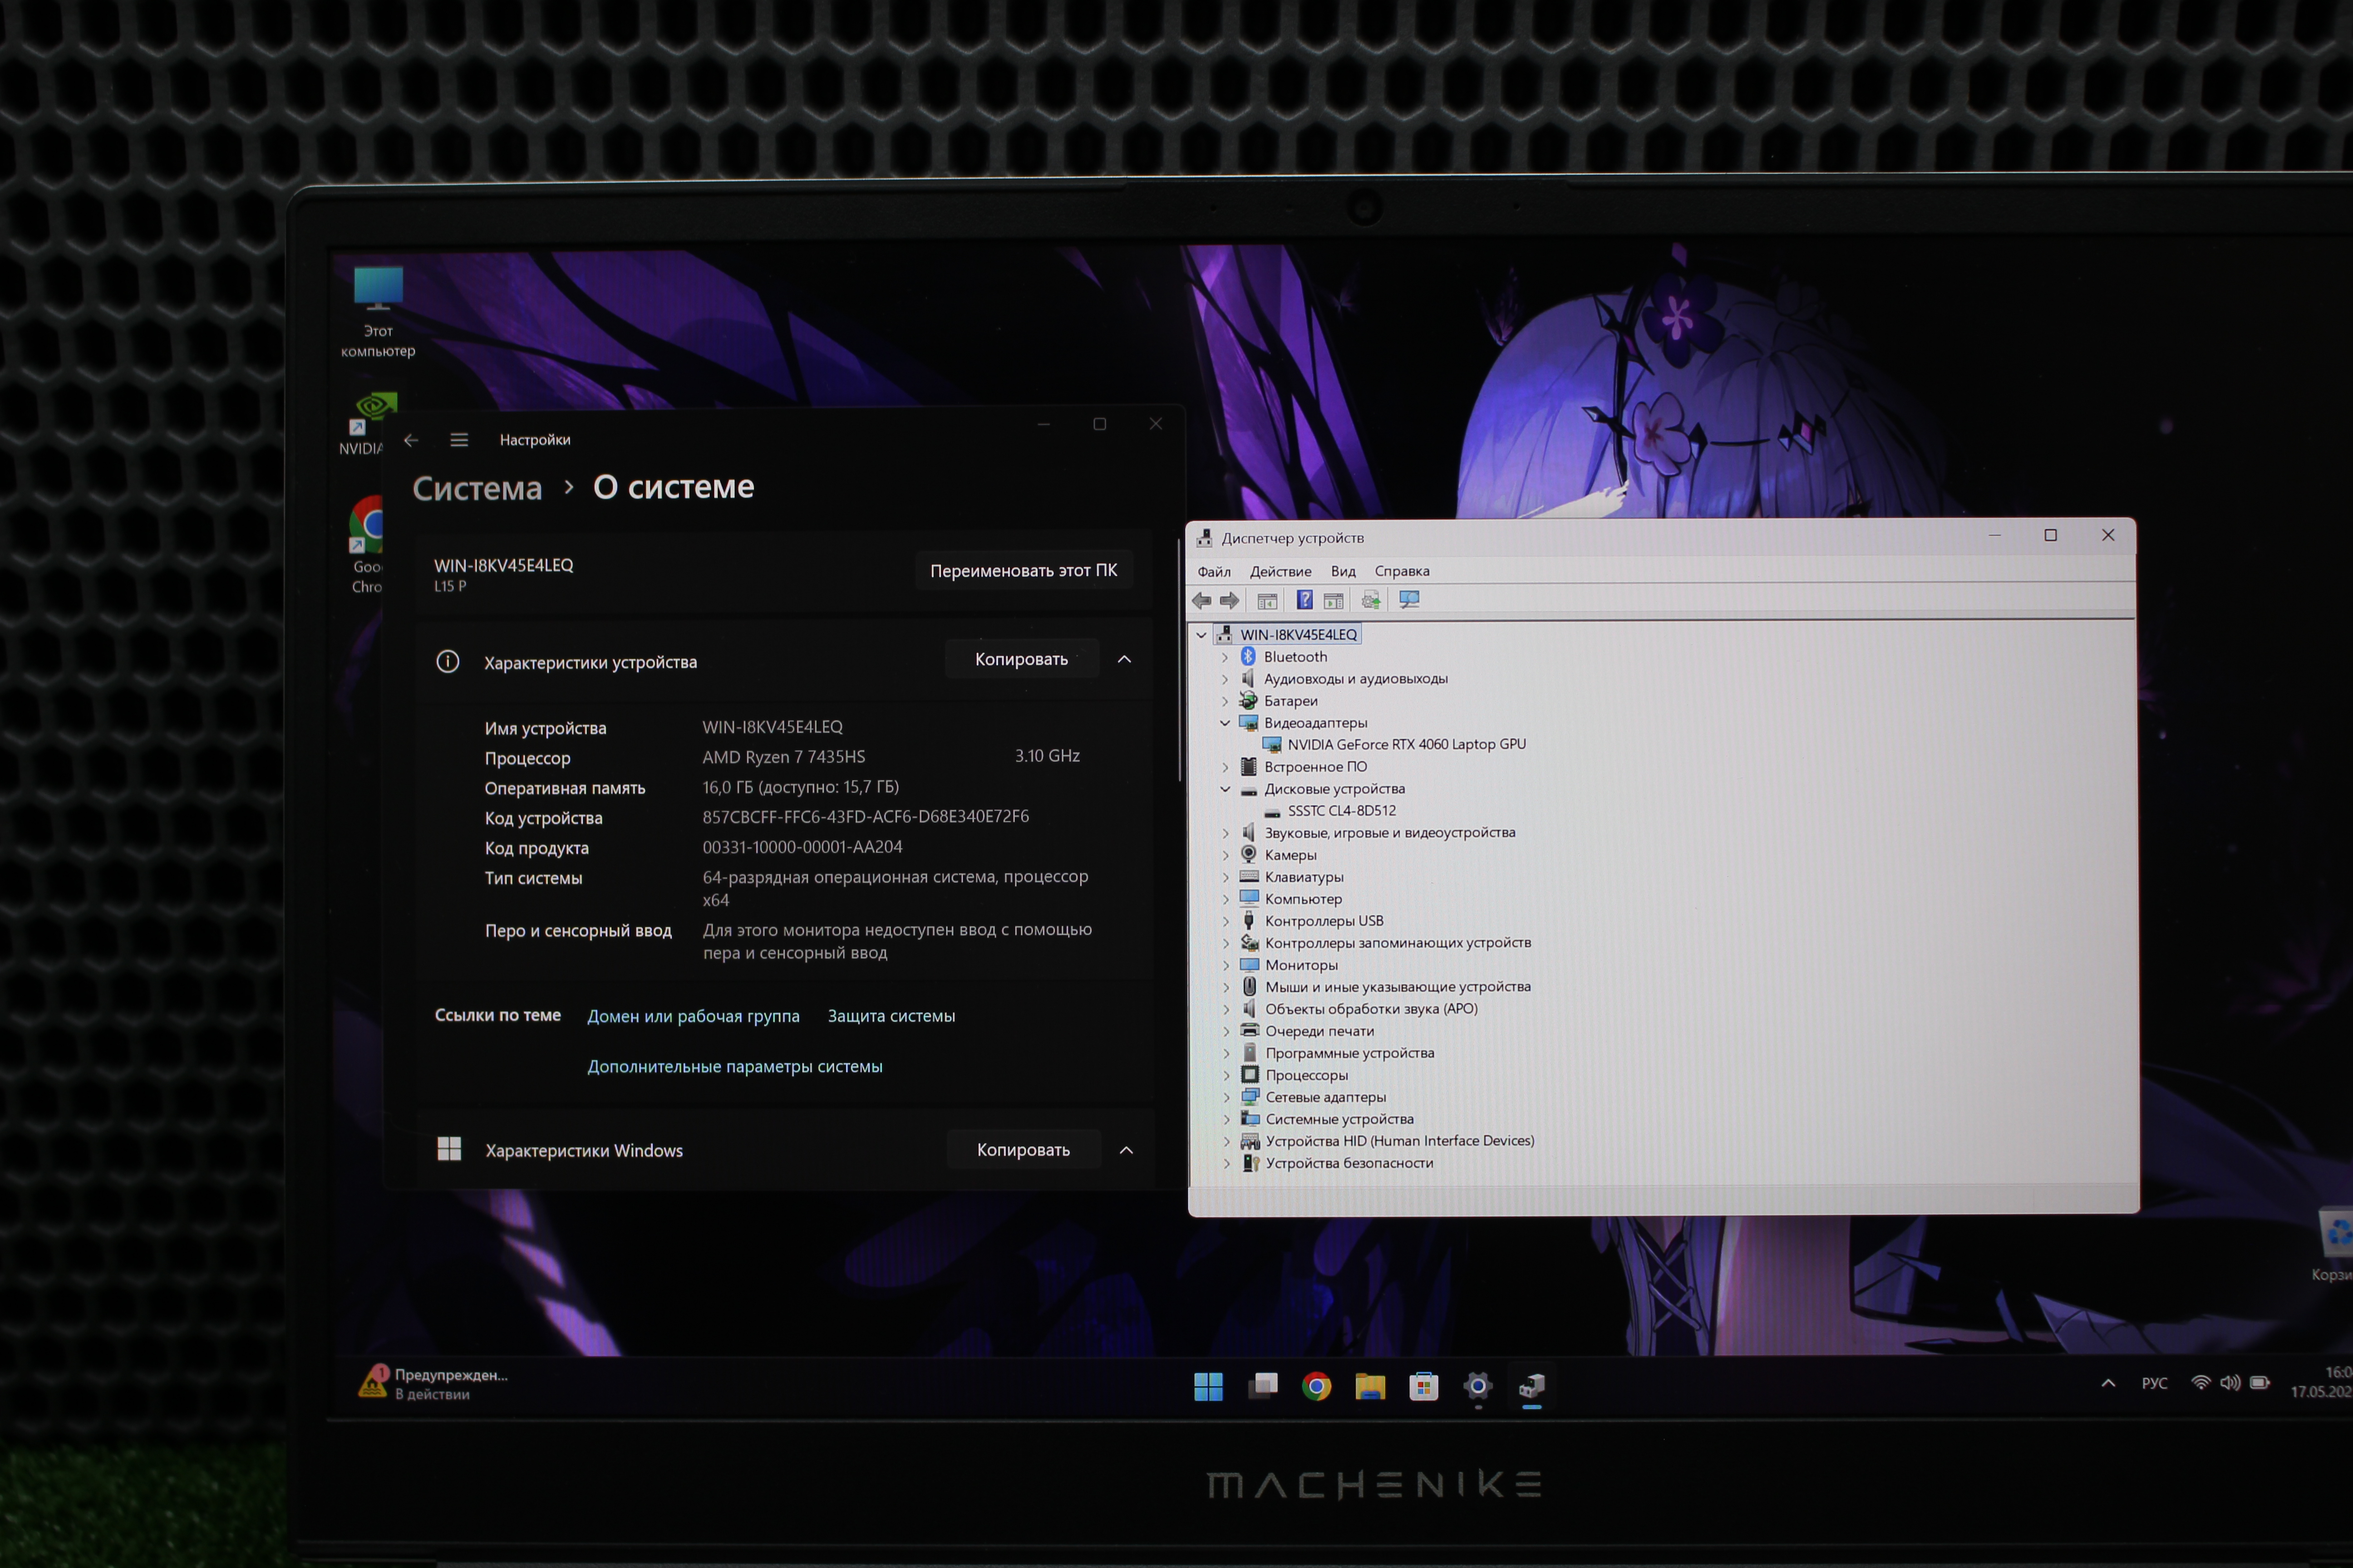Go back using Settings back arrow
The height and width of the screenshot is (1568, 2353).
click(411, 440)
